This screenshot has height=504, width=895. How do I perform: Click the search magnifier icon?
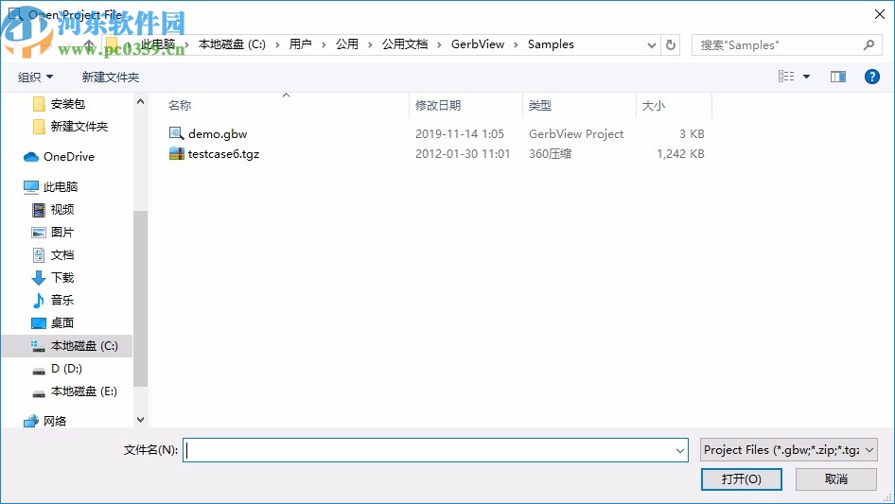pyautogui.click(x=869, y=44)
